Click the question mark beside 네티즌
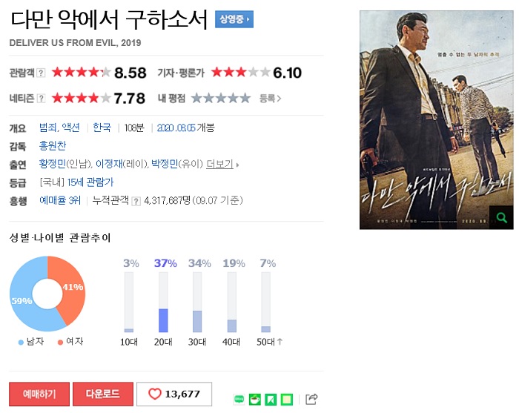The width and height of the screenshot is (519, 413). click(41, 99)
